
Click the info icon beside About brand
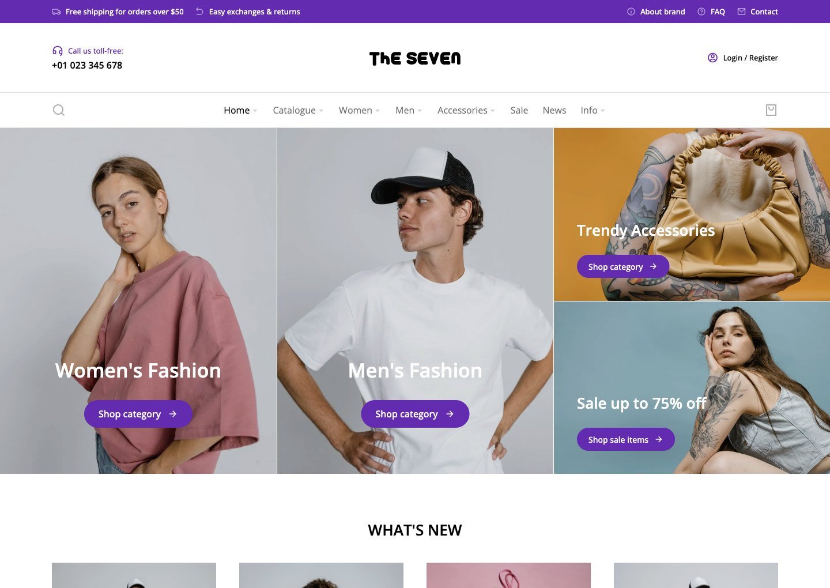click(x=631, y=12)
